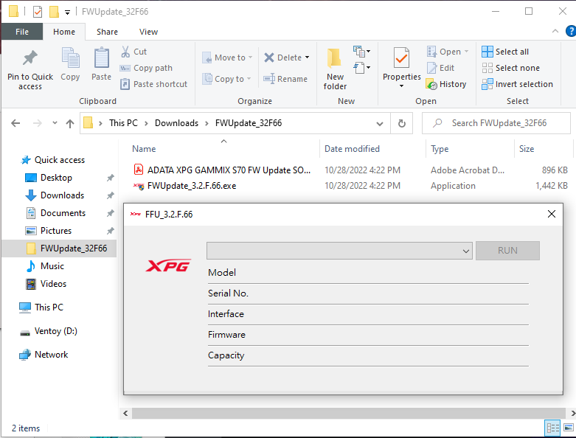Click the Pin to Quick access icon

(x=30, y=59)
